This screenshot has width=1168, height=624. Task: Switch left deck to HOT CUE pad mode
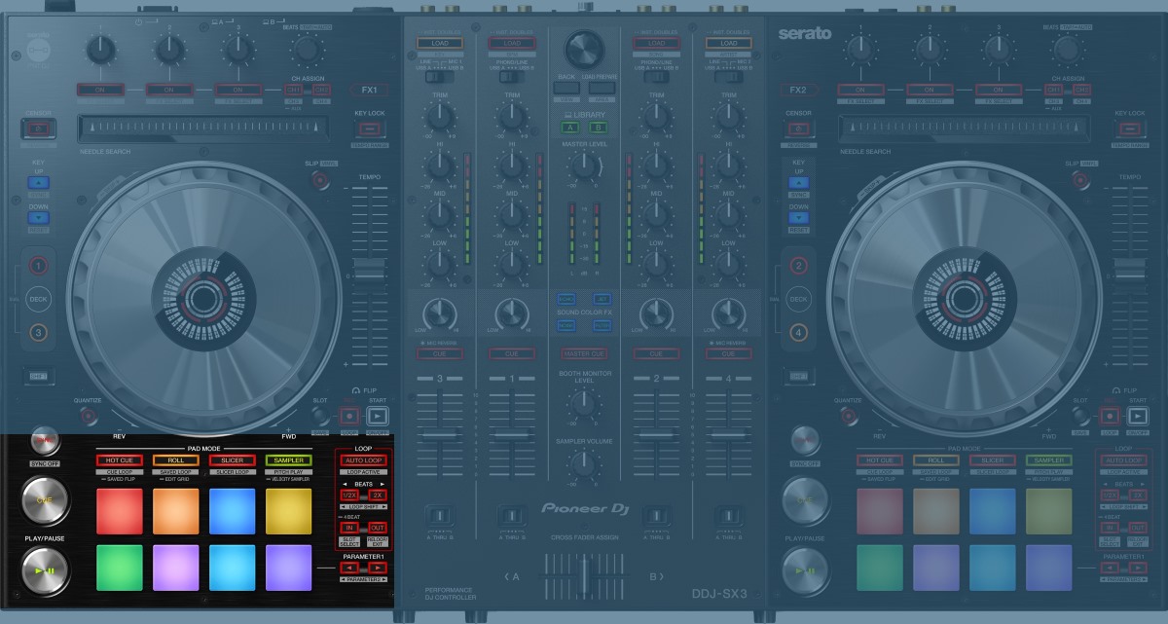click(120, 459)
